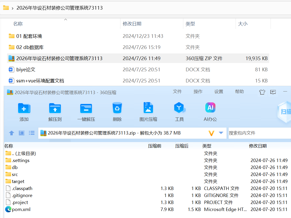The height and width of the screenshot is (218, 291).
Task: Click the 一键解压 (One-click extract) icon
Action: tap(86, 108)
